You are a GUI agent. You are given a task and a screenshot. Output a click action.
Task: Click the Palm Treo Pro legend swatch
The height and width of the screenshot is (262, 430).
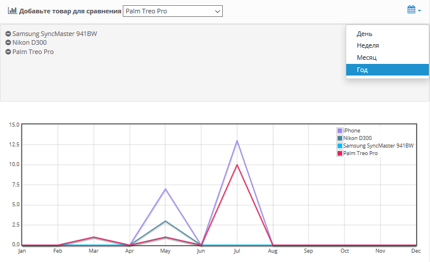[x=340, y=153]
